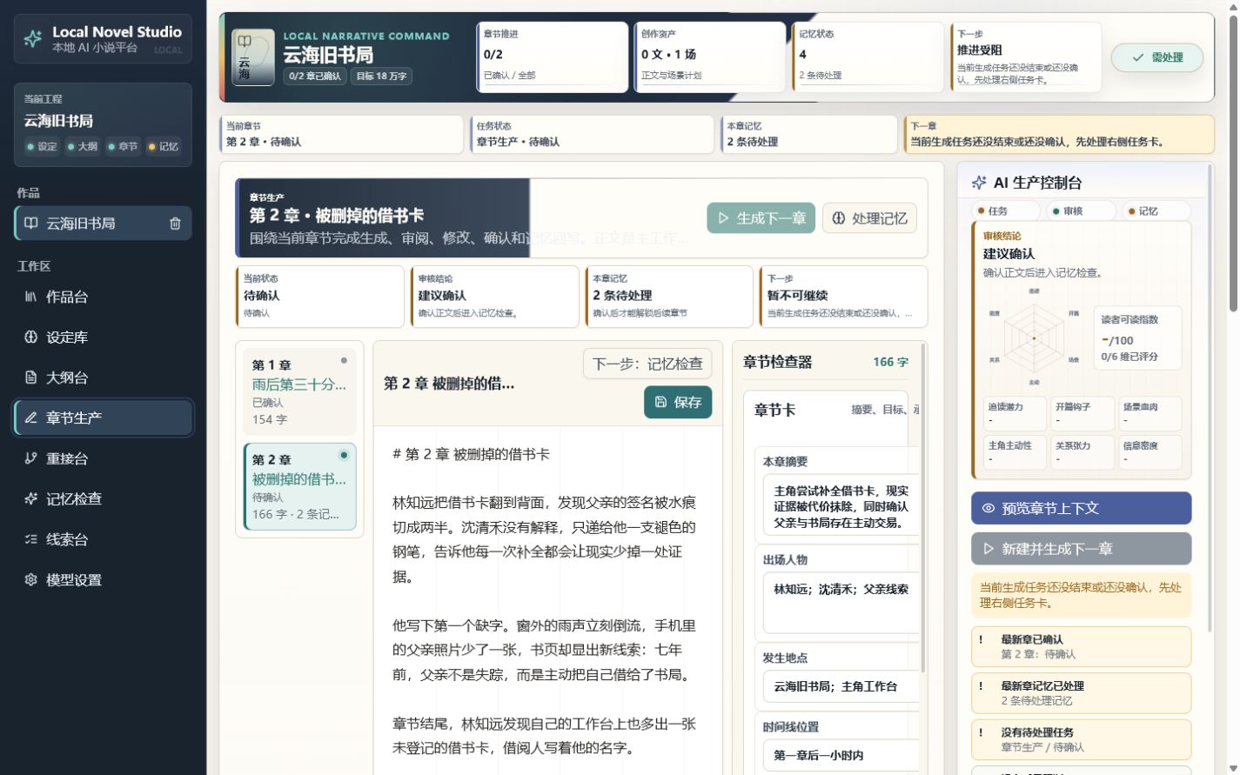Click the play icon on 新建并生成下一章
The image size is (1240, 775).
click(x=988, y=549)
